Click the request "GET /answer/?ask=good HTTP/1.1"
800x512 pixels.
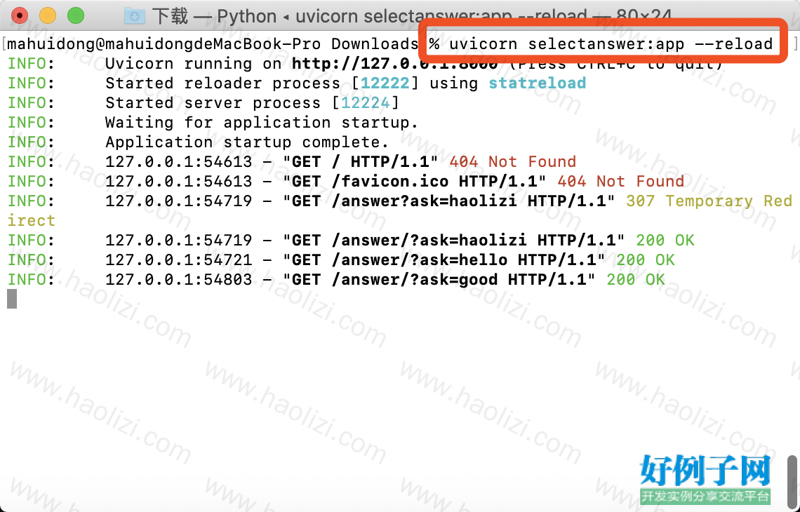[x=439, y=279]
